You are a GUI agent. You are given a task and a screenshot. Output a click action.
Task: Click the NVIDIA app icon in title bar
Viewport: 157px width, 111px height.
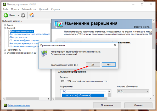click(4, 4)
